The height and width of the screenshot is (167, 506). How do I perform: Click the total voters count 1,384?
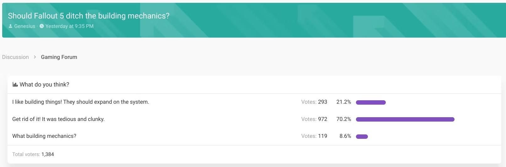[48, 154]
